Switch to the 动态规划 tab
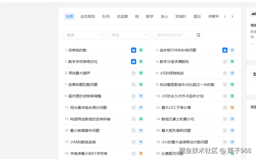Image resolution: width=256 pixels, height=159 pixels. click(x=88, y=16)
